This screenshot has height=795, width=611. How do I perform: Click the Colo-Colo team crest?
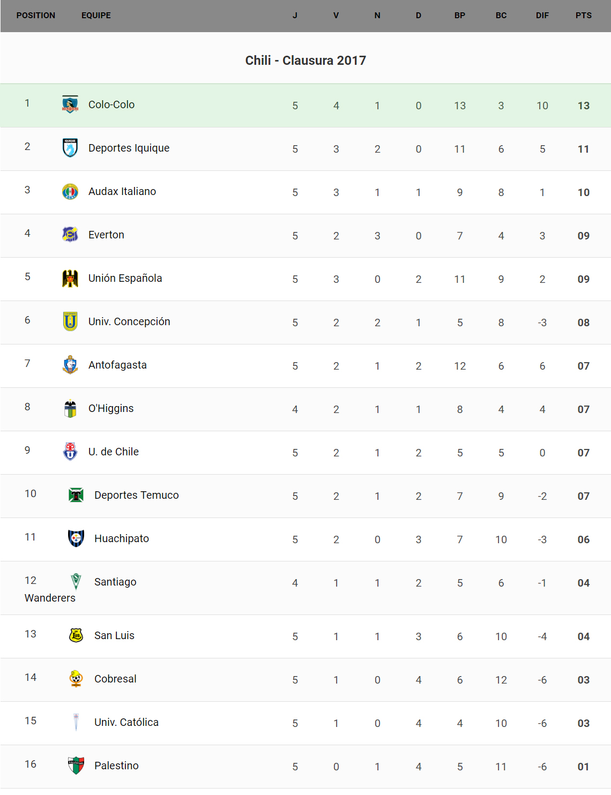[70, 104]
